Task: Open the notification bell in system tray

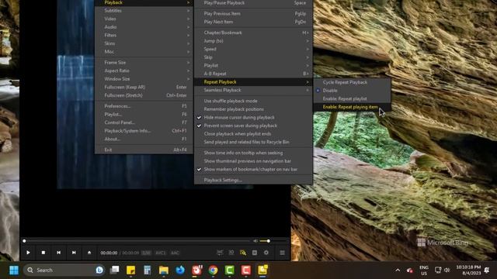Action: tap(487, 270)
